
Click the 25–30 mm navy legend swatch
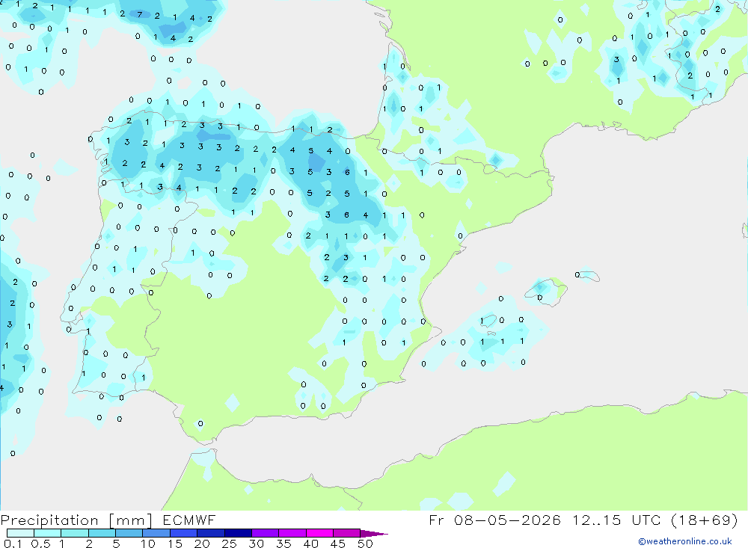[x=238, y=533]
